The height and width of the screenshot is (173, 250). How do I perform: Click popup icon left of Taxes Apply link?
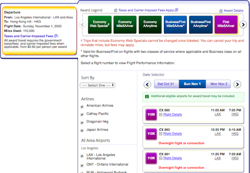116,10
